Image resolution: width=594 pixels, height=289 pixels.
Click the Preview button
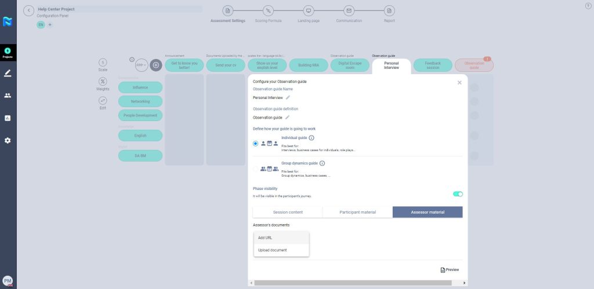click(x=450, y=270)
